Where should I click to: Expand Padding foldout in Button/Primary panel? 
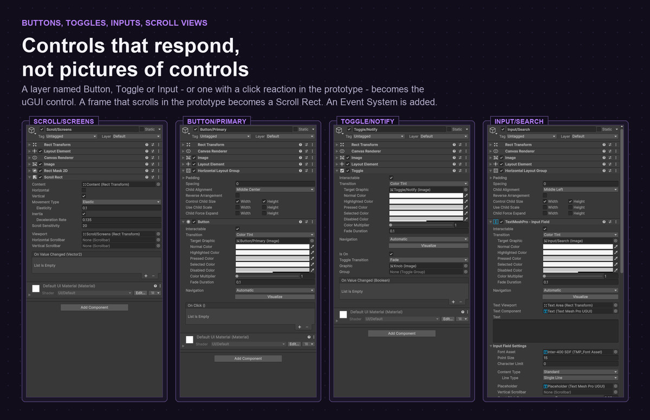coord(183,178)
